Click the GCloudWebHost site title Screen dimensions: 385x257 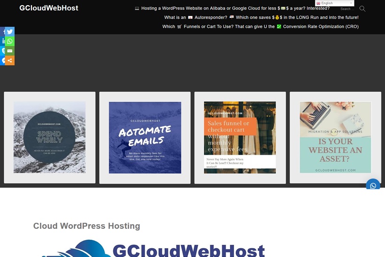[x=49, y=8]
